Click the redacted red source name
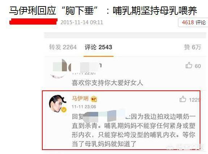The height and width of the screenshot is (154, 208). click(33, 22)
